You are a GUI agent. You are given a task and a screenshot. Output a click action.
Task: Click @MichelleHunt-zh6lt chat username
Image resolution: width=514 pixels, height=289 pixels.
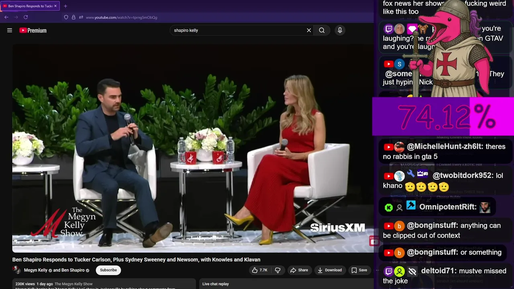pyautogui.click(x=445, y=147)
